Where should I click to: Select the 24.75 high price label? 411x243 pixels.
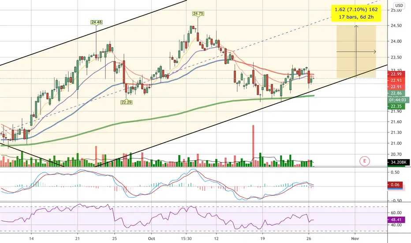click(x=198, y=14)
